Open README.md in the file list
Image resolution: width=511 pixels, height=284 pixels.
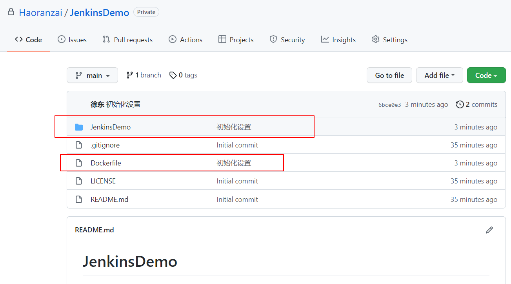(x=109, y=200)
